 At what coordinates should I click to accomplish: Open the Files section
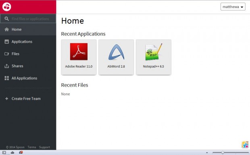pyautogui.click(x=28, y=54)
